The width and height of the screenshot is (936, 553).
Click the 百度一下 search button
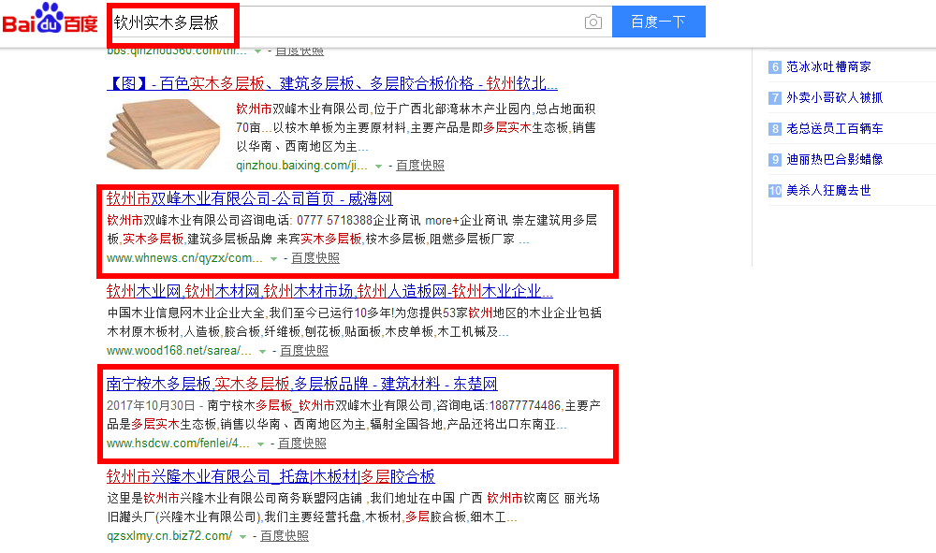coord(658,22)
